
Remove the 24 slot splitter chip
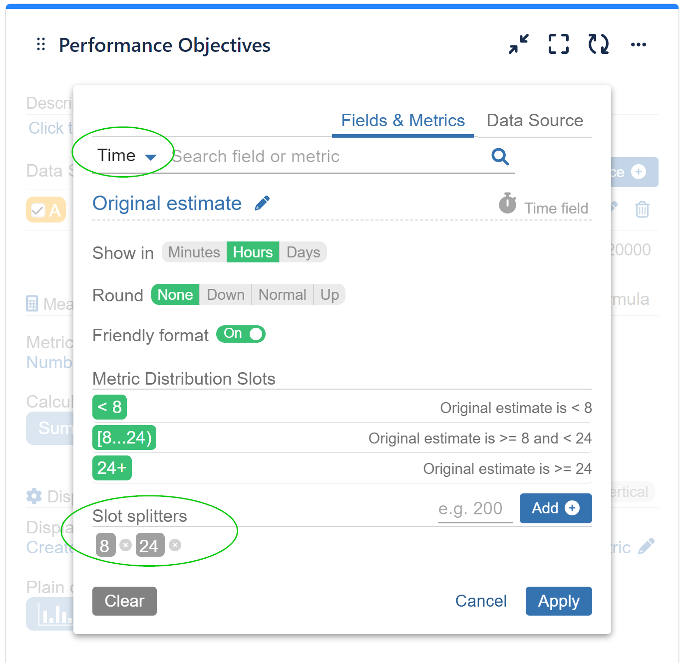pos(174,545)
